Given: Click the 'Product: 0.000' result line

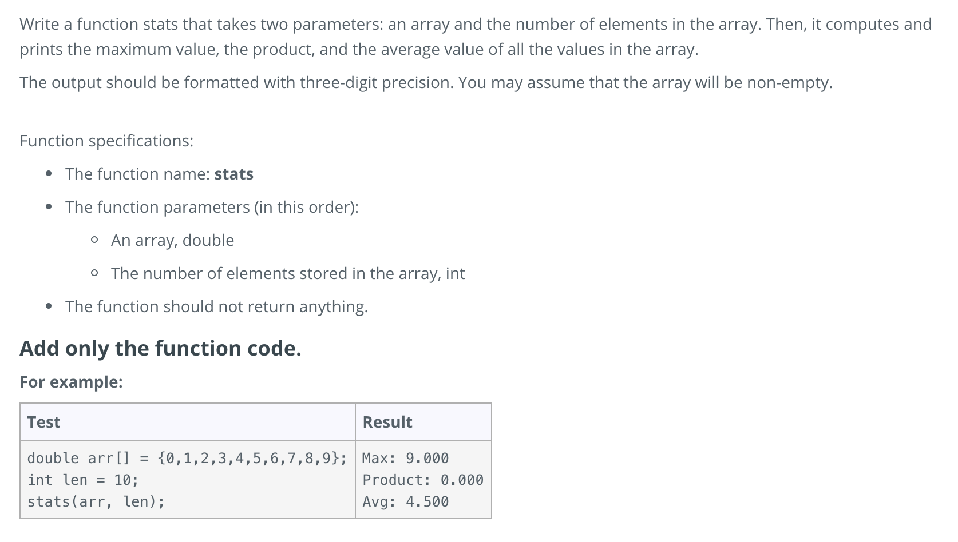Looking at the screenshot, I should coord(423,480).
